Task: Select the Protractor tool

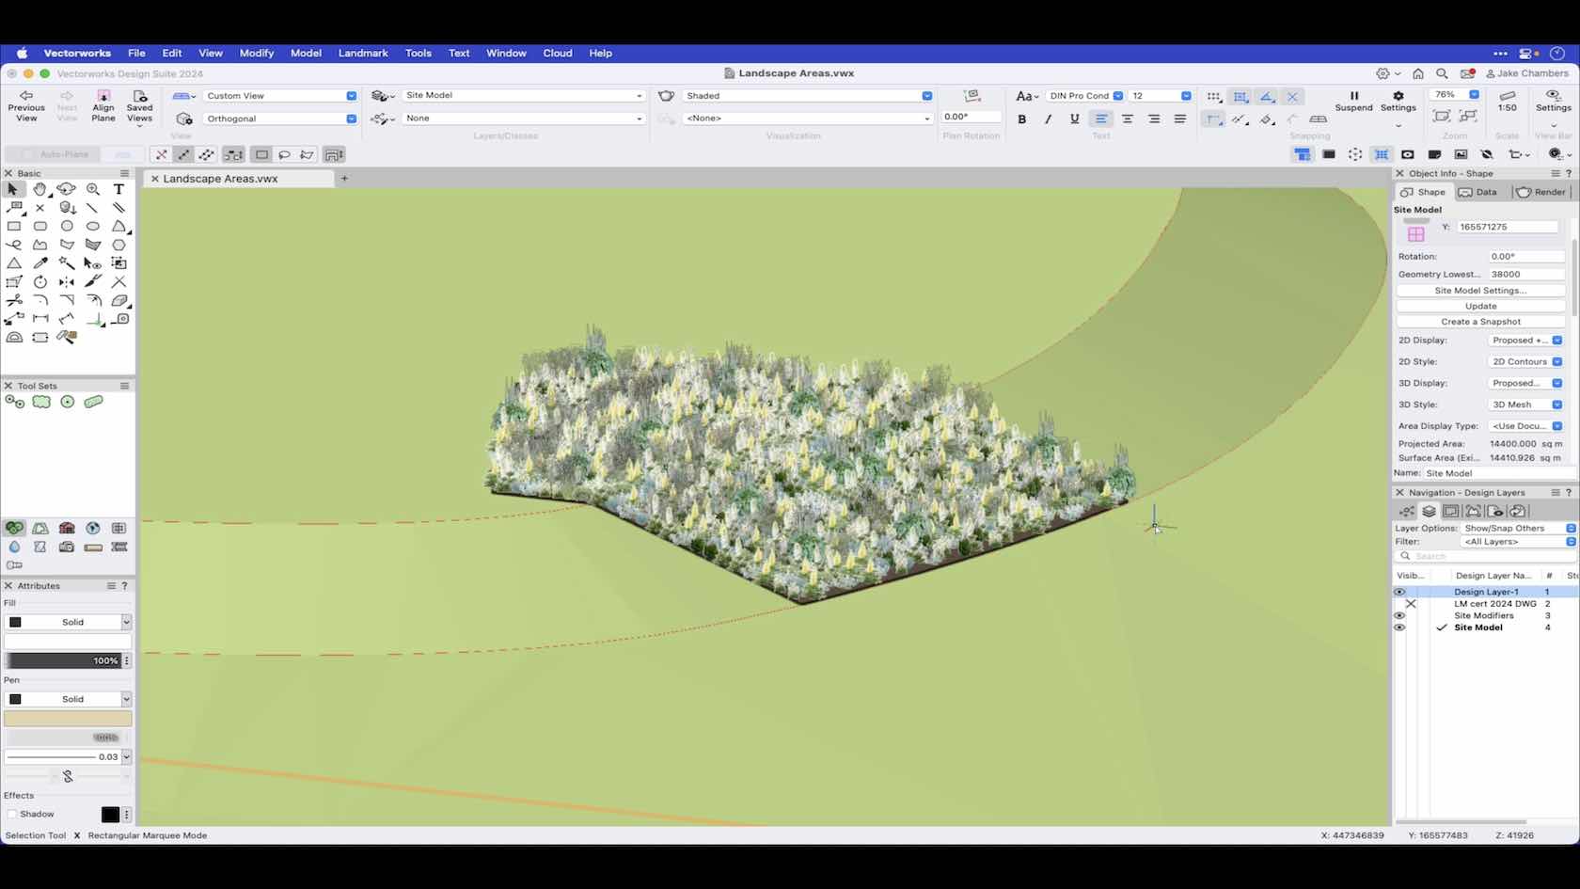Action: point(13,337)
